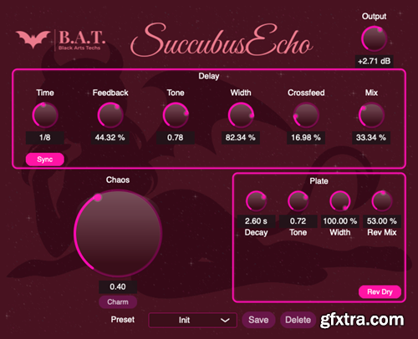Click the 82.34 % width value field
The image size is (418, 339).
(x=241, y=138)
